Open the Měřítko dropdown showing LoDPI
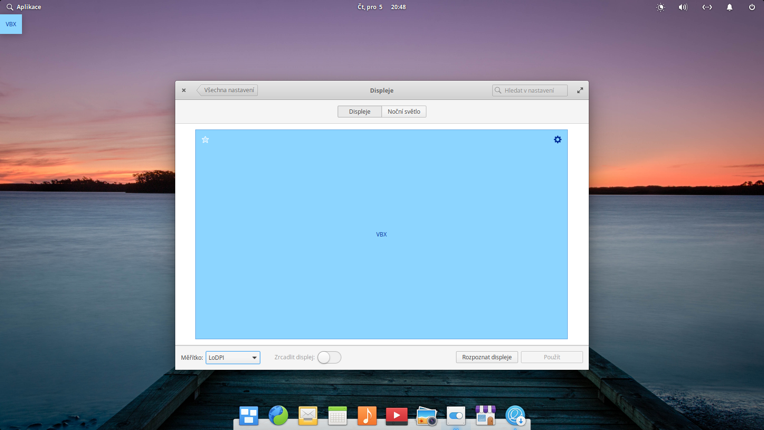This screenshot has width=764, height=430. click(233, 357)
